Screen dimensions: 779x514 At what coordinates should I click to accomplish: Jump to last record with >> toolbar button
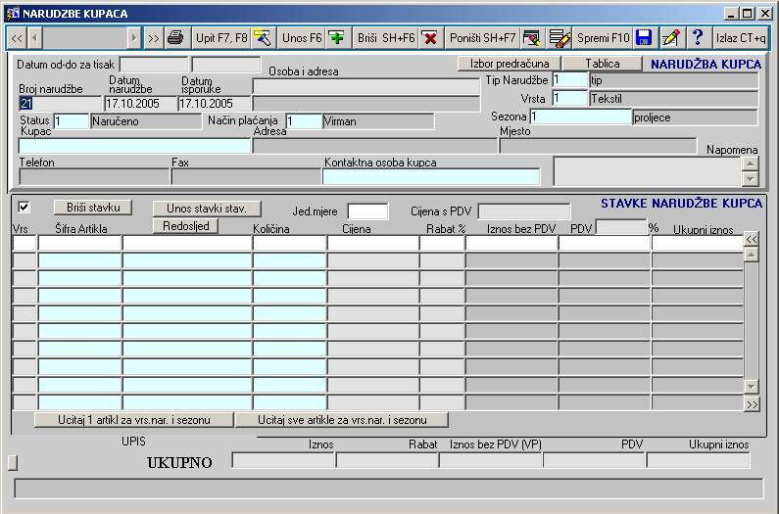click(x=153, y=38)
